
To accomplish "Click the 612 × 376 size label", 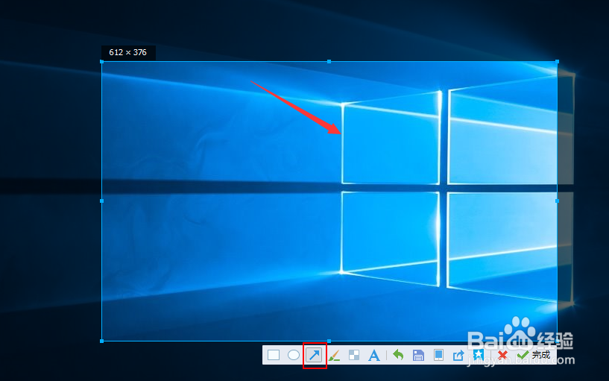I will [x=127, y=52].
